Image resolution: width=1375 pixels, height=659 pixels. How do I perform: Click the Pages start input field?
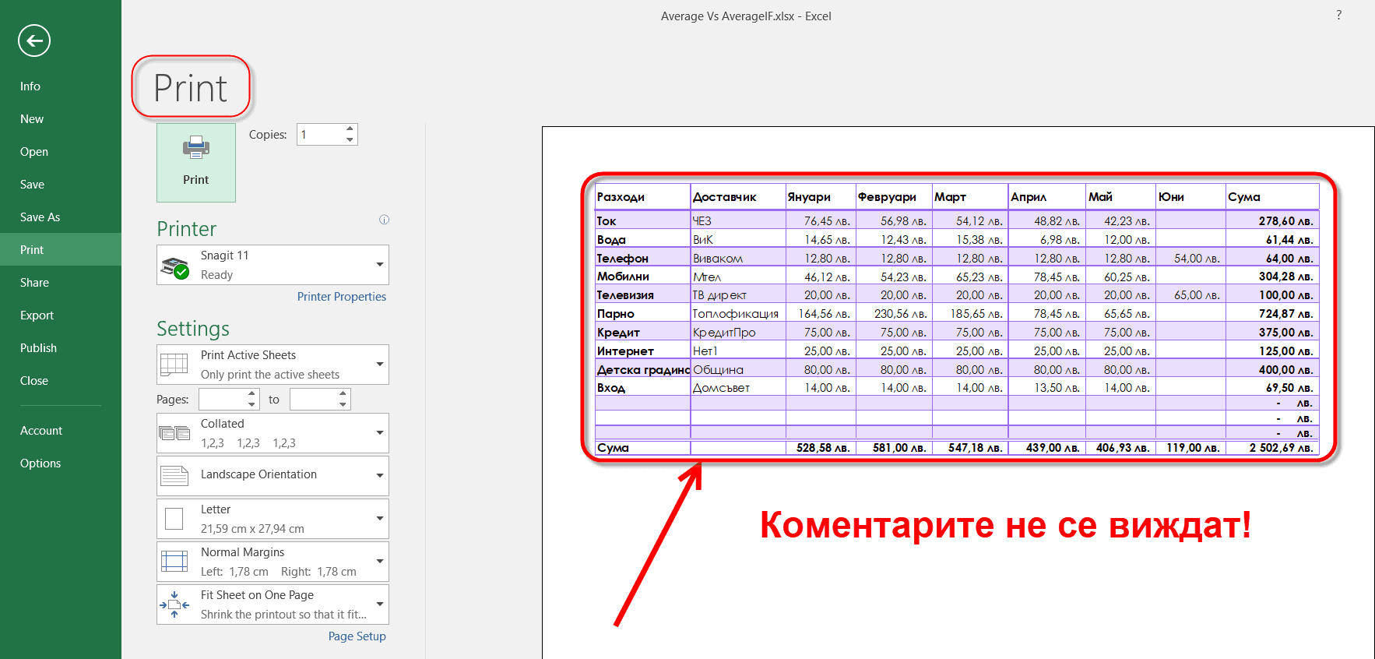pyautogui.click(x=223, y=400)
